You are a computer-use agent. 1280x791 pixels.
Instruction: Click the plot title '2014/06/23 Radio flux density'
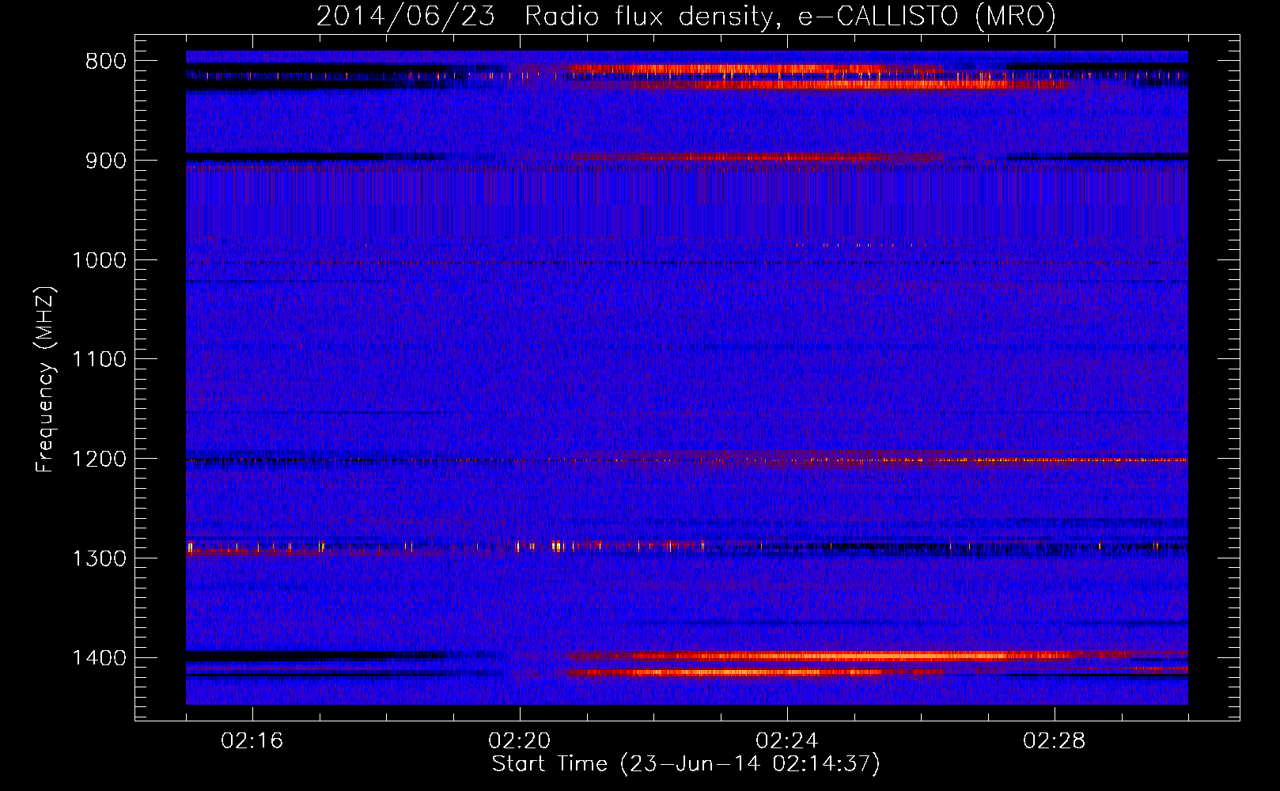pyautogui.click(x=686, y=17)
